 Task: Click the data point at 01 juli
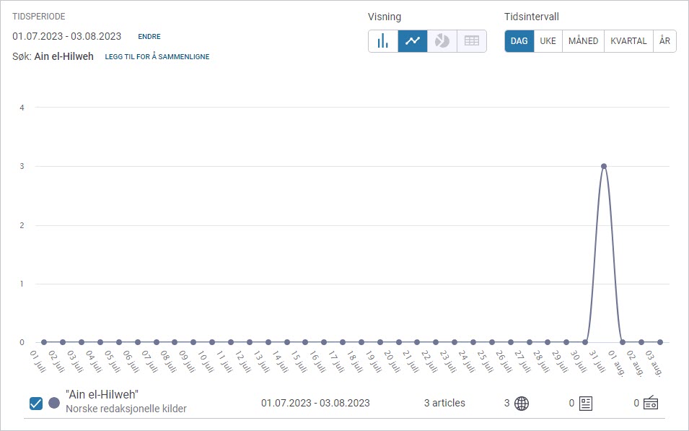click(x=44, y=342)
